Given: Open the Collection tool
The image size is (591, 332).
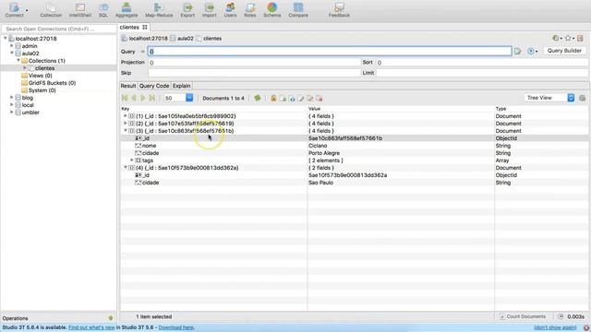Looking at the screenshot, I should [51, 10].
